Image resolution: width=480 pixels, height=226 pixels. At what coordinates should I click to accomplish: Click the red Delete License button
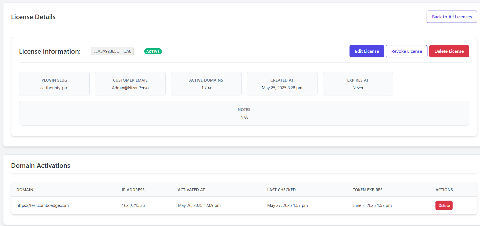point(449,51)
